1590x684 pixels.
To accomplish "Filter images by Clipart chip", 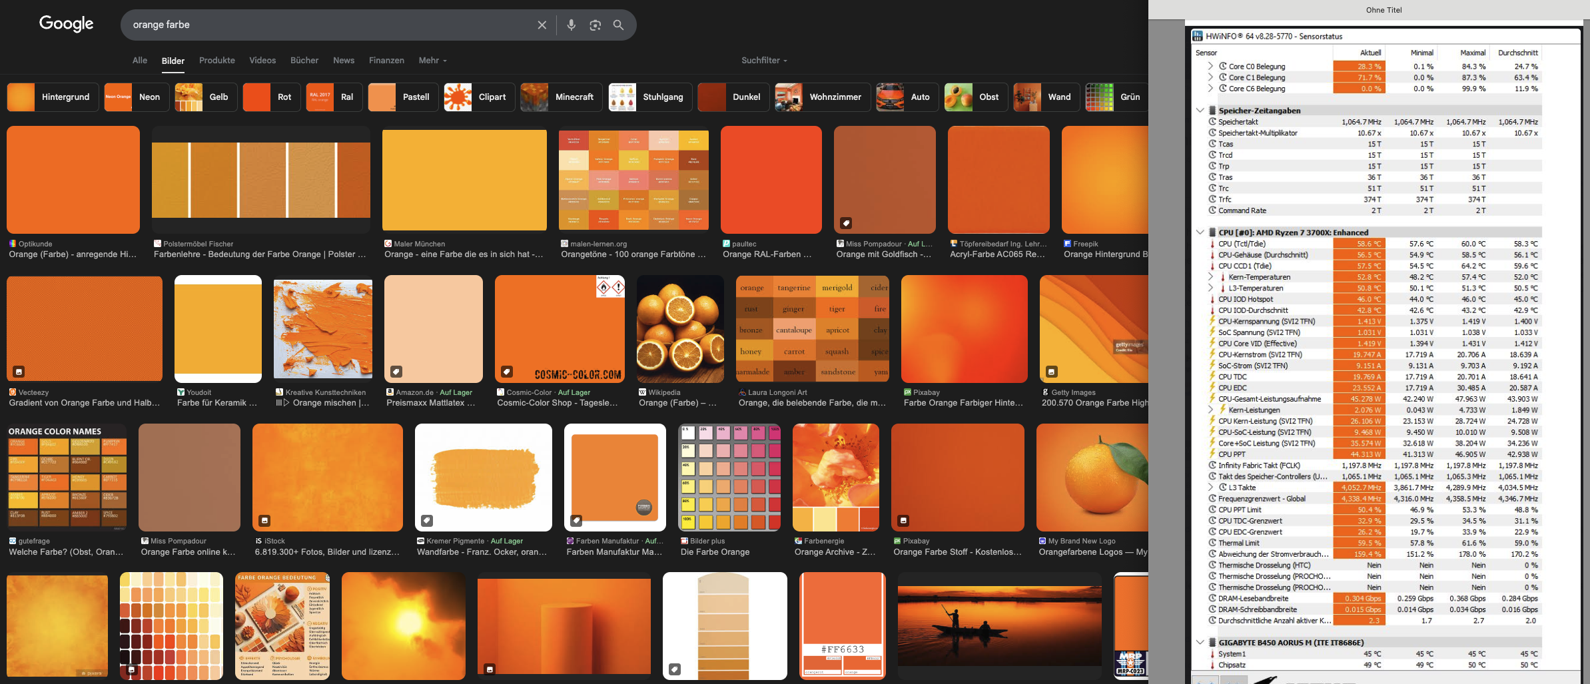I will (x=479, y=97).
